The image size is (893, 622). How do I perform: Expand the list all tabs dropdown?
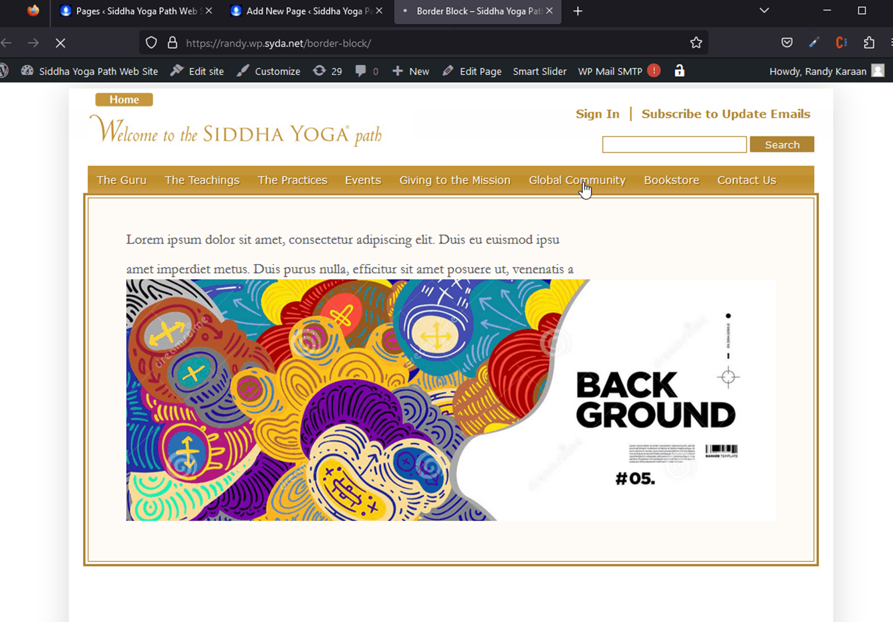pyautogui.click(x=764, y=11)
